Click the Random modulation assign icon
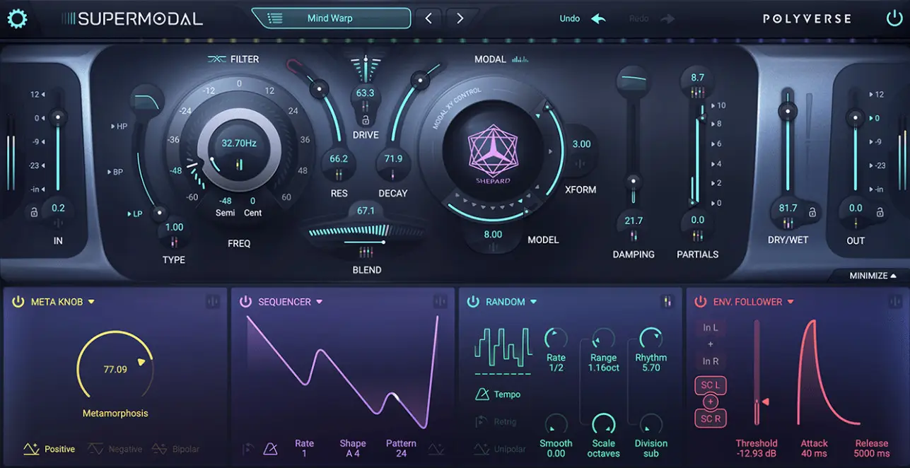The image size is (910, 468). (x=667, y=302)
